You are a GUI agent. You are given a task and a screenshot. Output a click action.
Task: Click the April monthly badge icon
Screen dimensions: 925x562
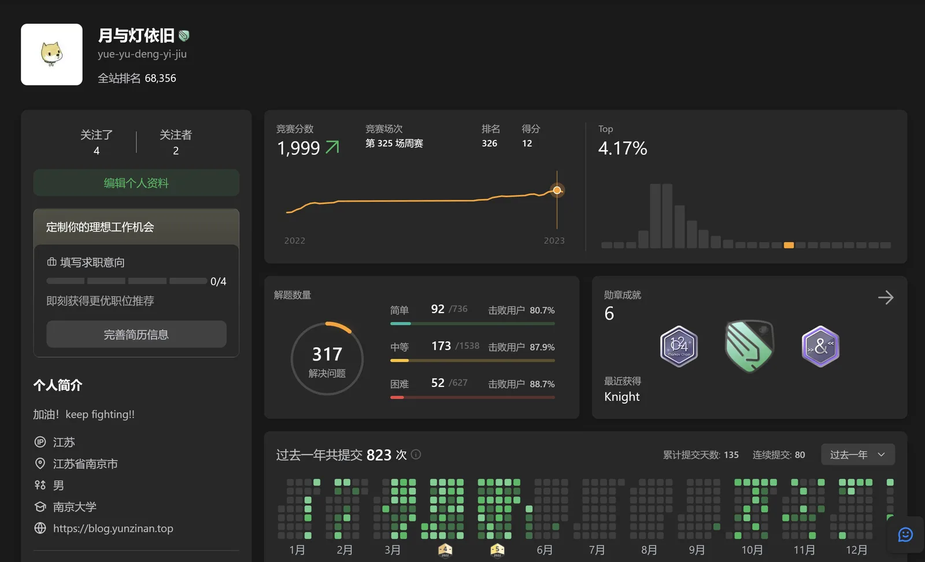(445, 550)
